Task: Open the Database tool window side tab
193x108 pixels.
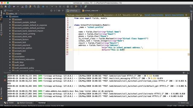Action: pyautogui.click(x=191, y=16)
